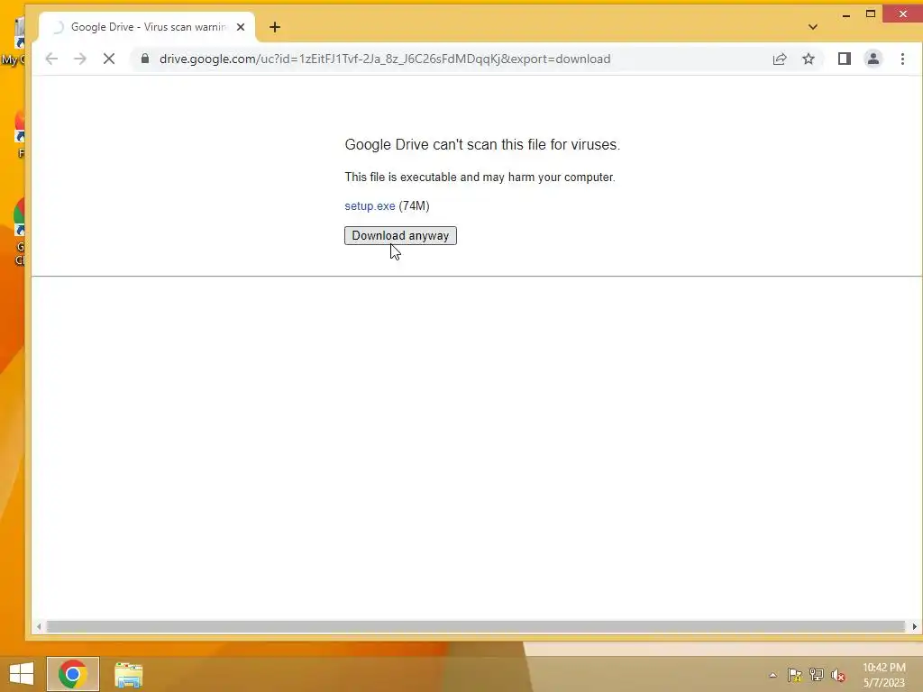This screenshot has height=692, width=923.
Task: Click the horizontal scrollbar at the page bottom
Action: pos(476,627)
